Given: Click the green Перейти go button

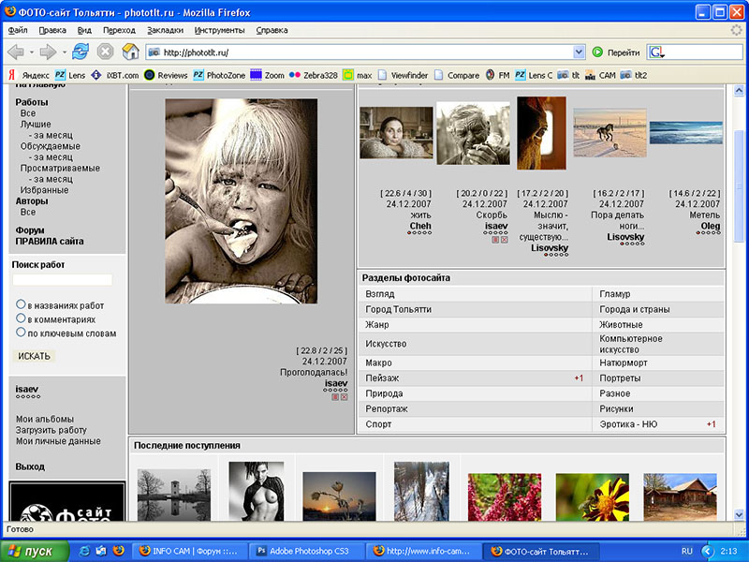Looking at the screenshot, I should tap(616, 52).
